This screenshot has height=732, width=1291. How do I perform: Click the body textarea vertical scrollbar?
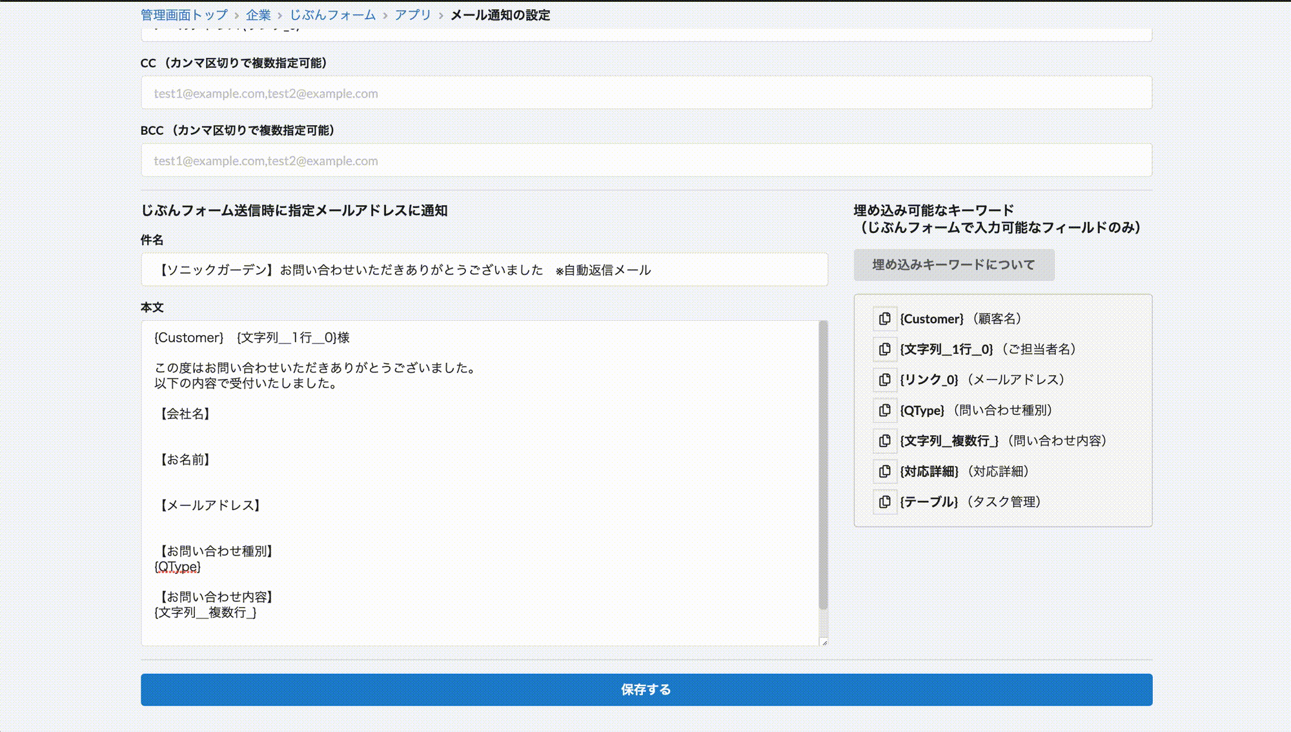[x=823, y=465]
